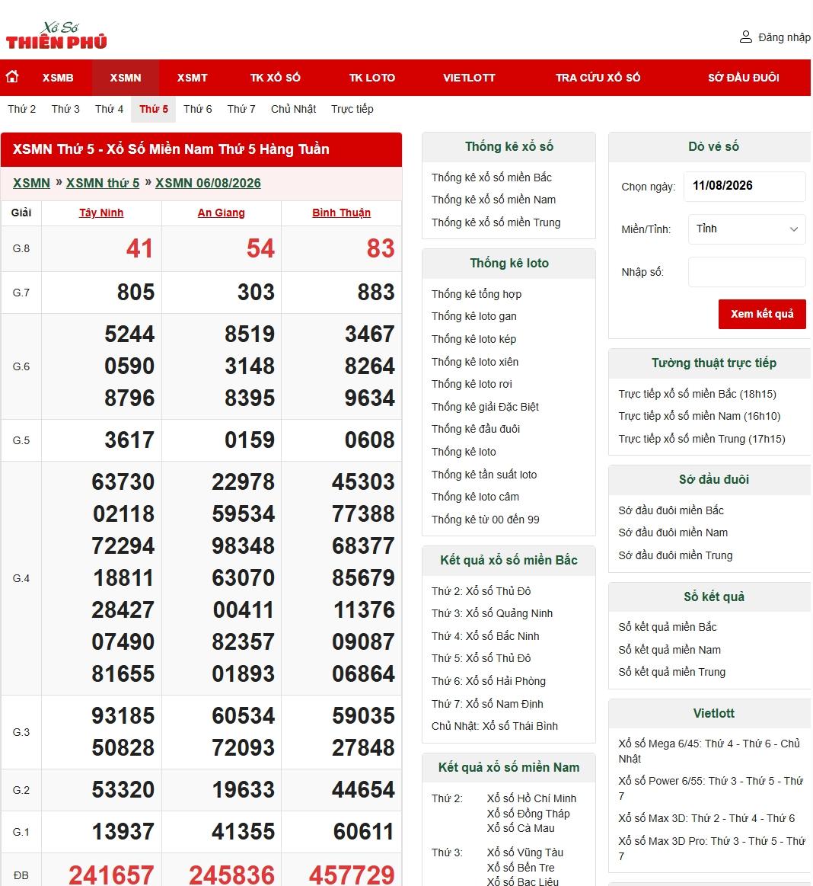
Task: Click the Xổ Số Thiên Phú logo
Action: pos(56,36)
